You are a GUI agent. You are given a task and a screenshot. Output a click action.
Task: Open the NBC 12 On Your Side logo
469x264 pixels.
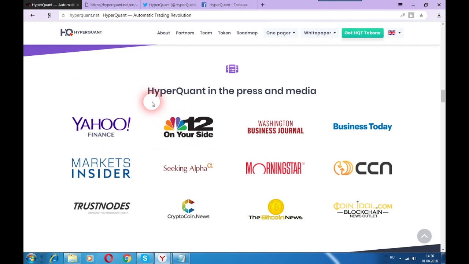pyautogui.click(x=188, y=127)
